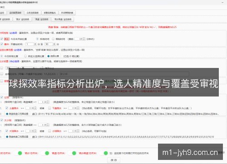Toggle the 小球降水 checkbox
Viewport: 227px width, 164px height.
pyautogui.click(x=49, y=131)
